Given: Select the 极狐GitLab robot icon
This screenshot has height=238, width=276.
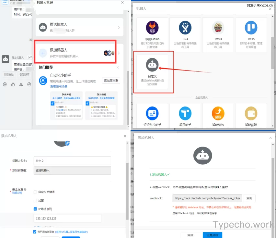Looking at the screenshot, I should click(152, 28).
